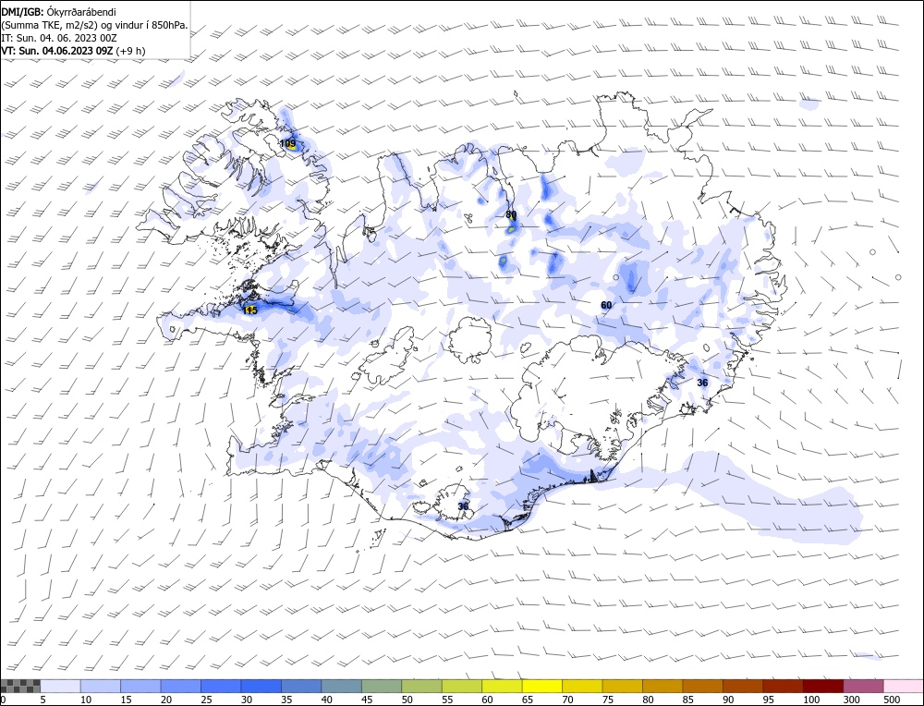Click the 36 value on the southern glacier
Screen dimensions: 924x706
pos(463,506)
